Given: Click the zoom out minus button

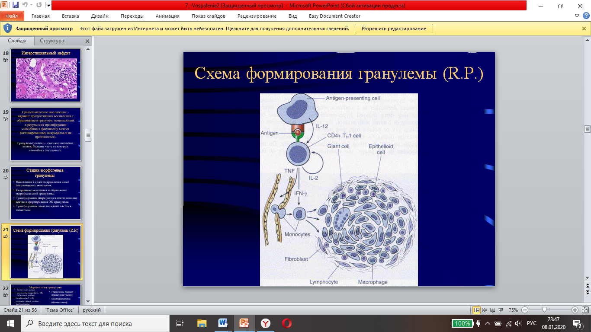Looking at the screenshot, I should (525, 310).
